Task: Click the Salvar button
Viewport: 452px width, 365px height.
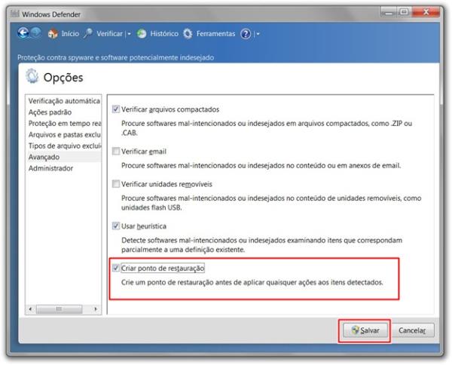Action: tap(365, 330)
